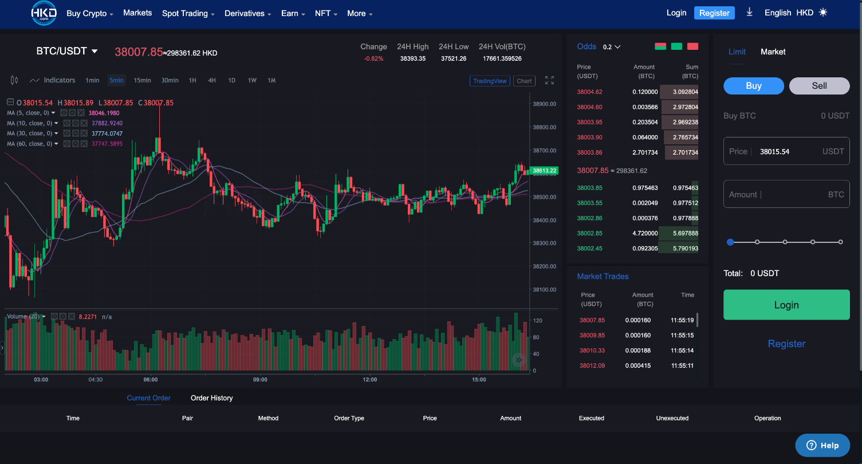Open settings gear for MA 10
Screen dimensions: 862x464
click(x=76, y=123)
